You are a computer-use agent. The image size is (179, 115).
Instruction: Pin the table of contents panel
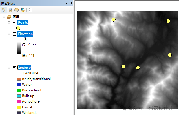67,3
